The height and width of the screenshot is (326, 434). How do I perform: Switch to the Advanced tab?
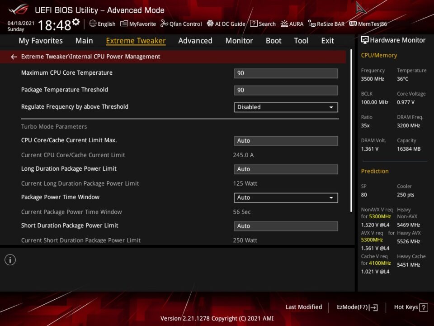pos(195,41)
